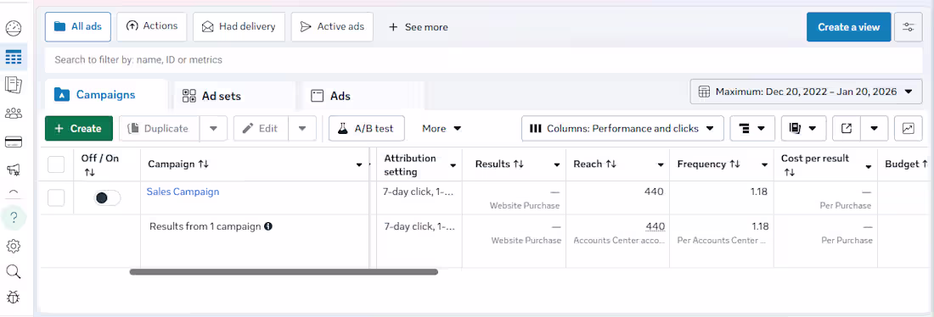This screenshot has height=317, width=934.
Task: Open Settings gear icon in sidebar
Action: 13,246
